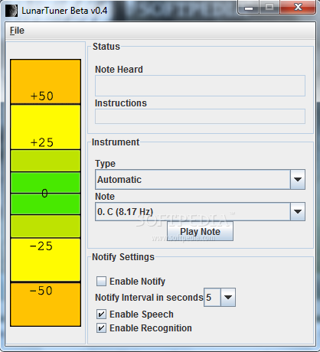Click the Notify Interval in seconds label

(149, 298)
